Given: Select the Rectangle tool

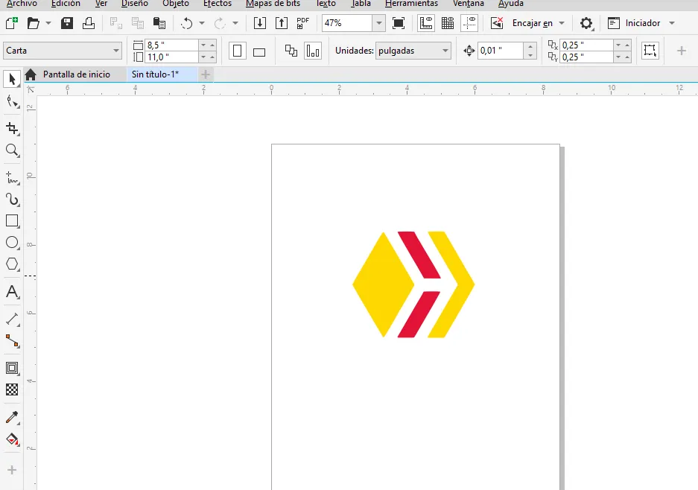Looking at the screenshot, I should tap(13, 220).
